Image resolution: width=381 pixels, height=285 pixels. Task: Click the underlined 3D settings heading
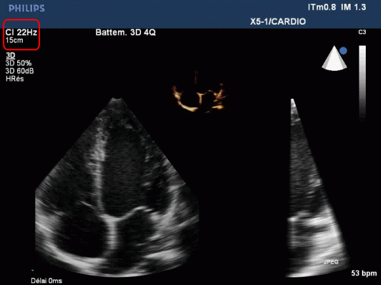10,56
